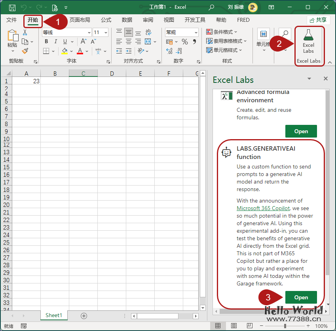Click the Open button under LABS.GENERATIVEAI

tap(301, 297)
